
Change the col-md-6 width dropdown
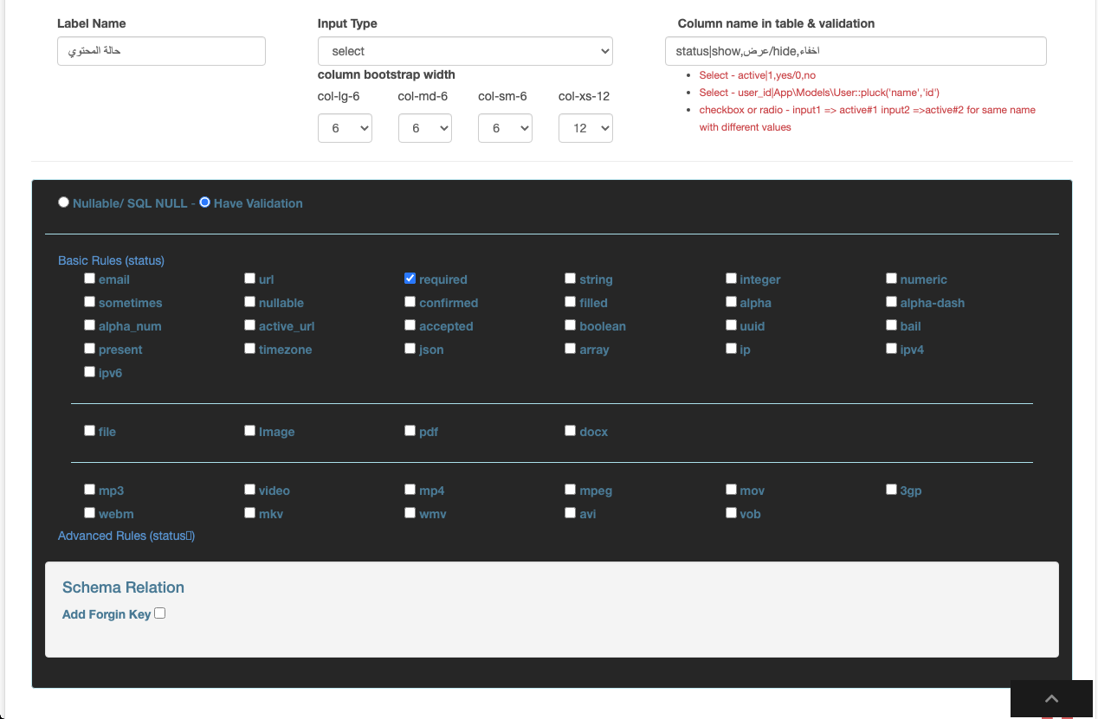[424, 128]
